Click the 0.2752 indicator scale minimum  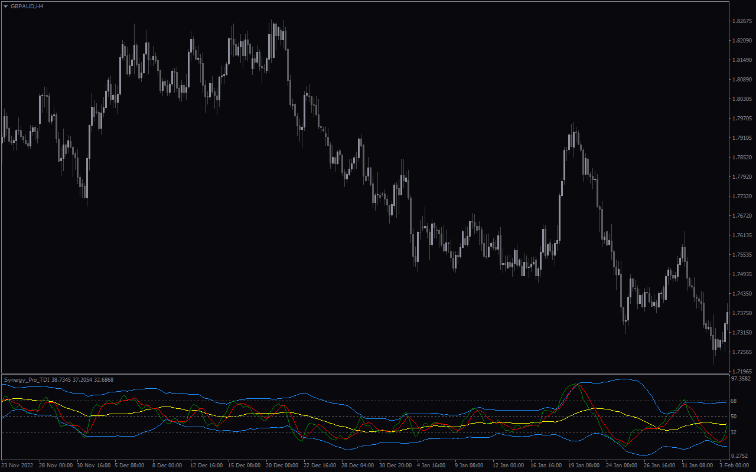[x=739, y=456]
